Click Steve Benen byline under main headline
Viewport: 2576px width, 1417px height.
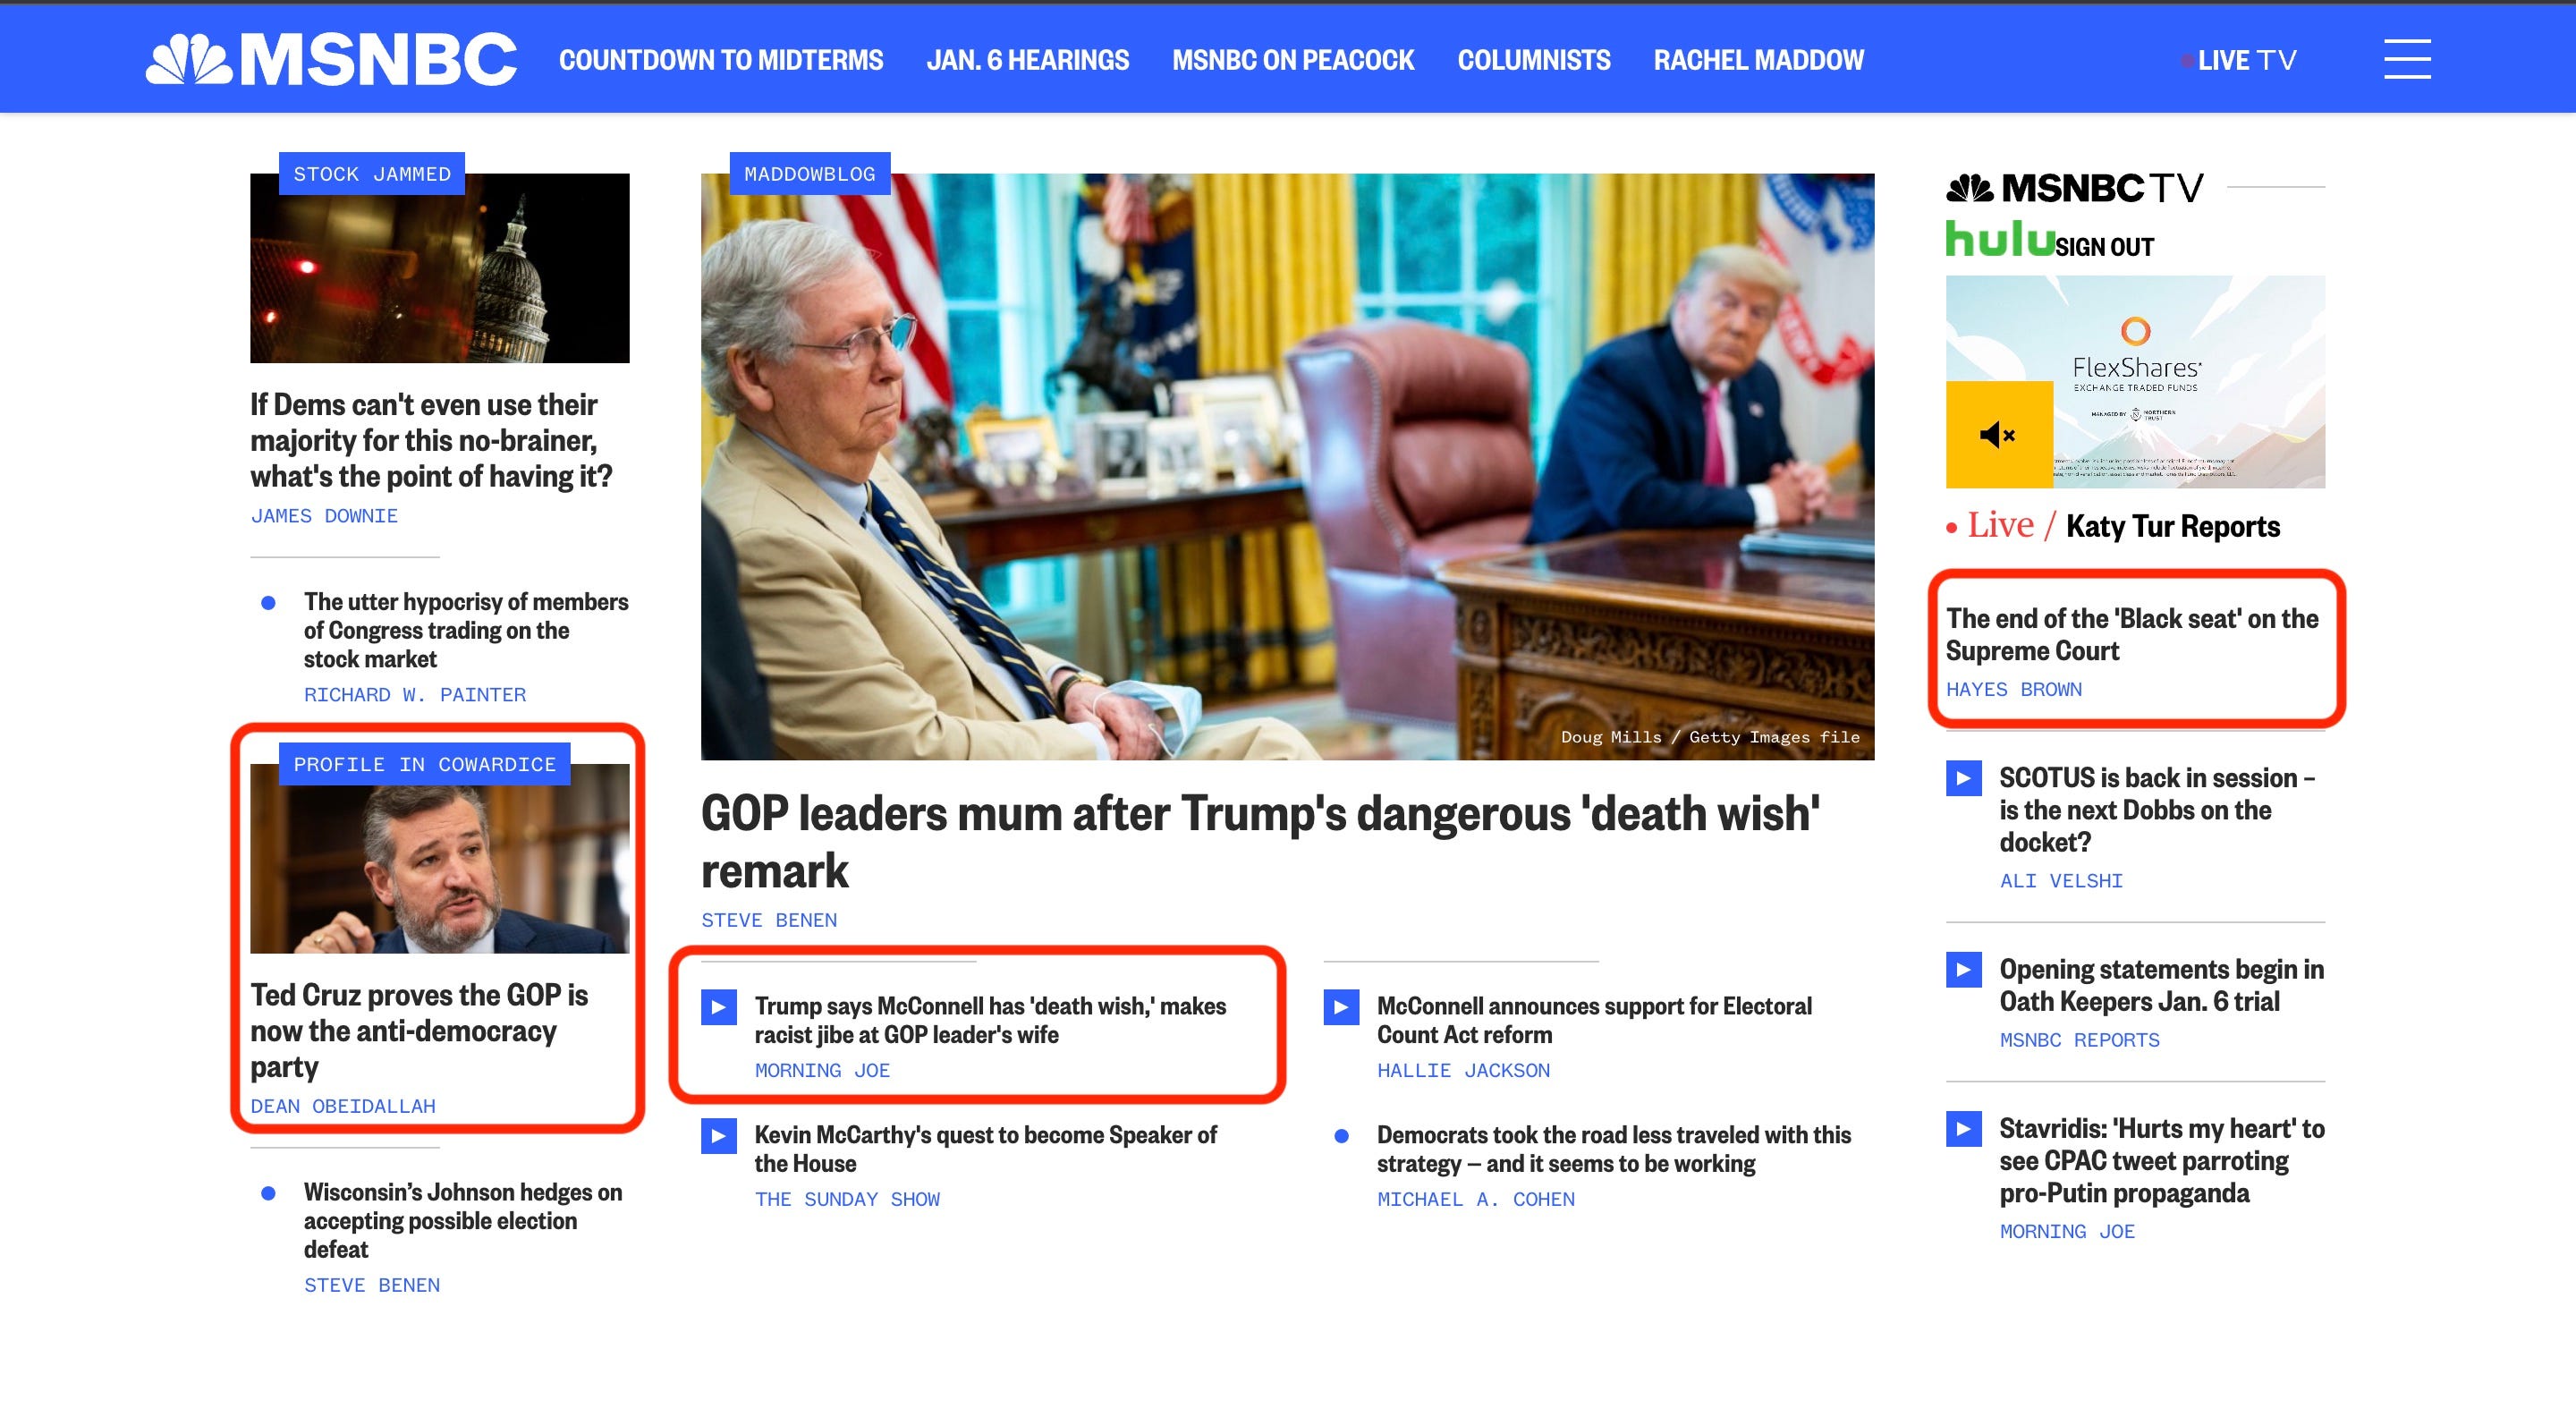tap(769, 920)
